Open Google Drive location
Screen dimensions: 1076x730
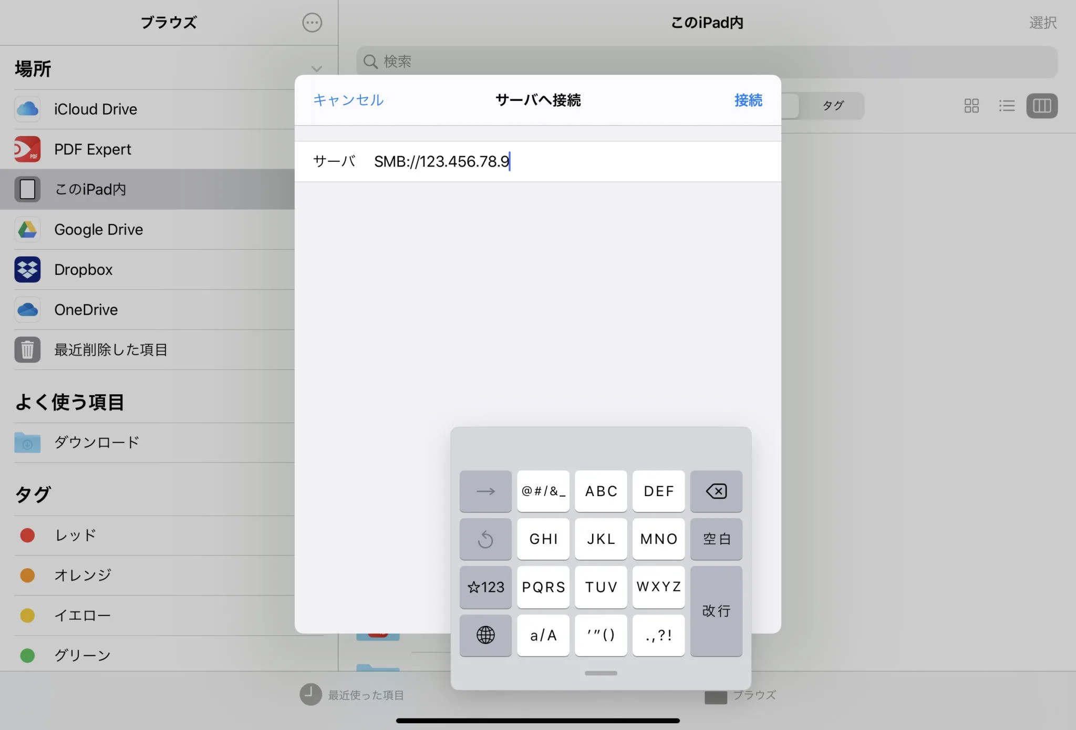[98, 230]
